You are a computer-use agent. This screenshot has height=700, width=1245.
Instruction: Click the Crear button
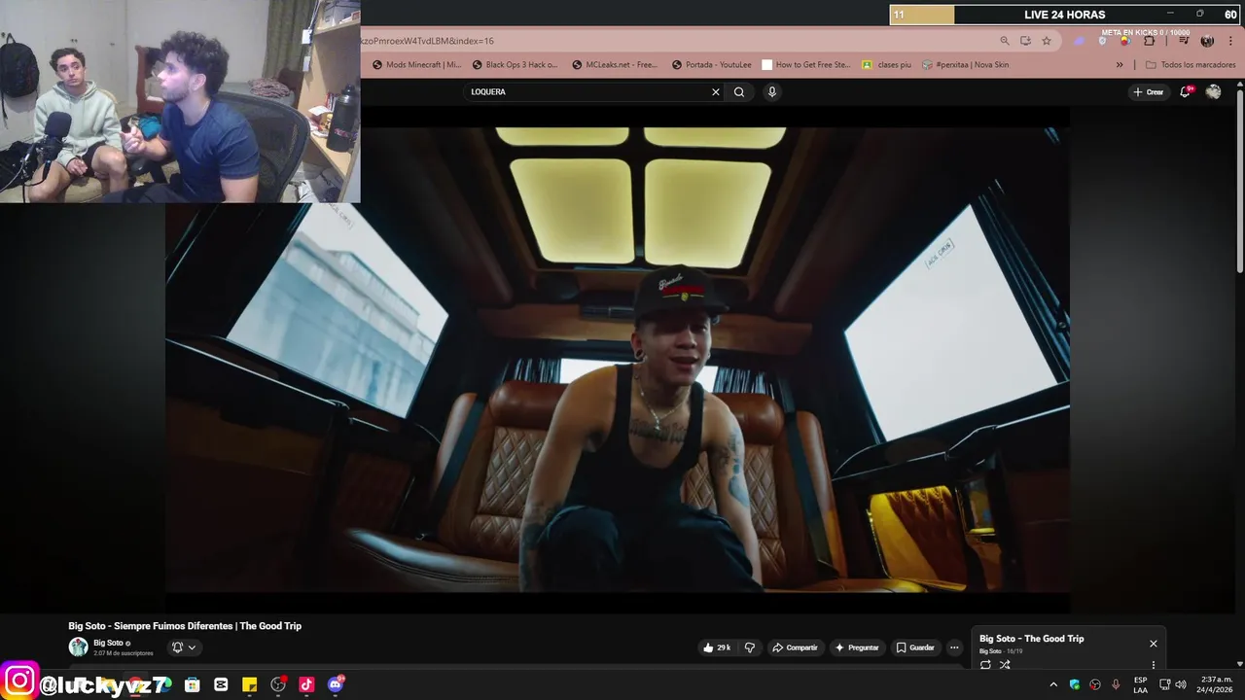1149,92
